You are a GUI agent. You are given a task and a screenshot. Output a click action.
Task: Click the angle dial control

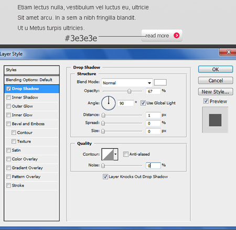pos(109,103)
